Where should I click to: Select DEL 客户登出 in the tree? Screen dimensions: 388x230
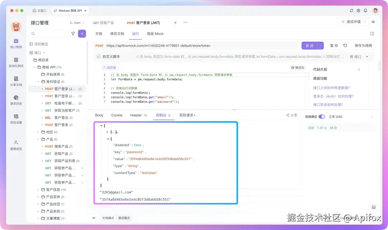pyautogui.click(x=59, y=118)
